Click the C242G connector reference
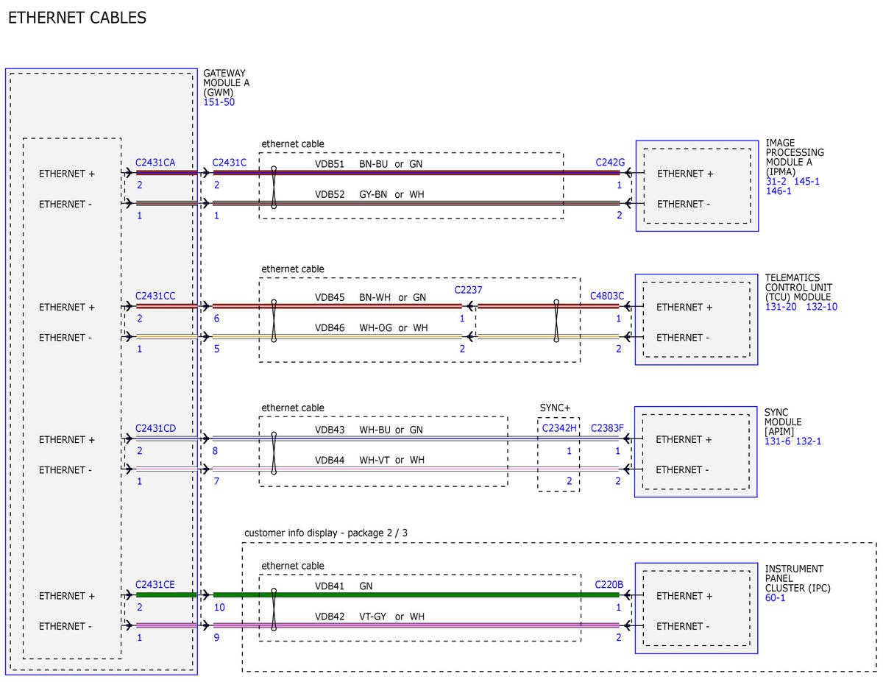The image size is (883, 682). (x=610, y=163)
